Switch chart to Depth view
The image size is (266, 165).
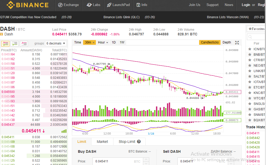(227, 42)
